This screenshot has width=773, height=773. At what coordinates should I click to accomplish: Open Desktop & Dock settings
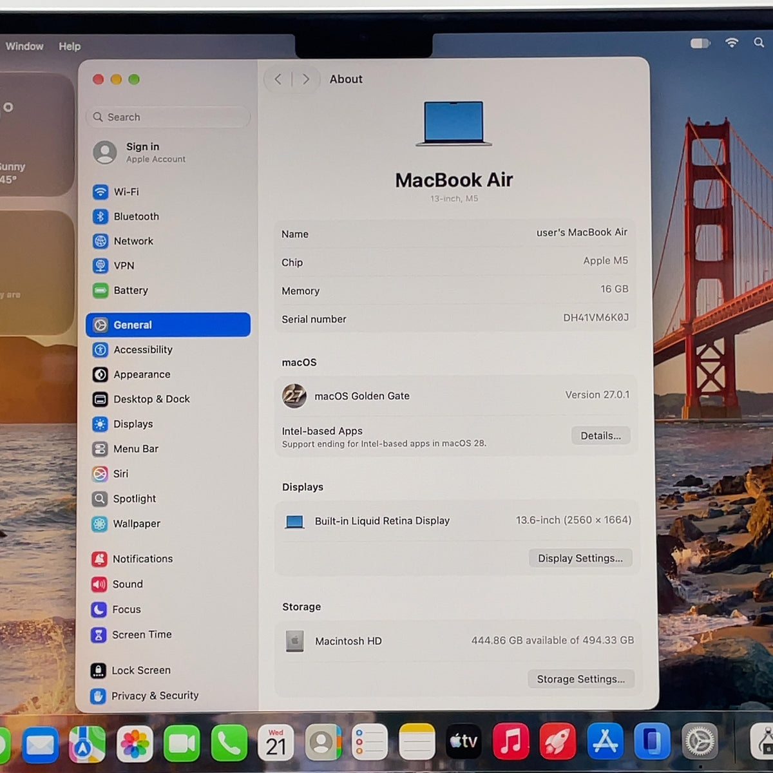coord(167,399)
